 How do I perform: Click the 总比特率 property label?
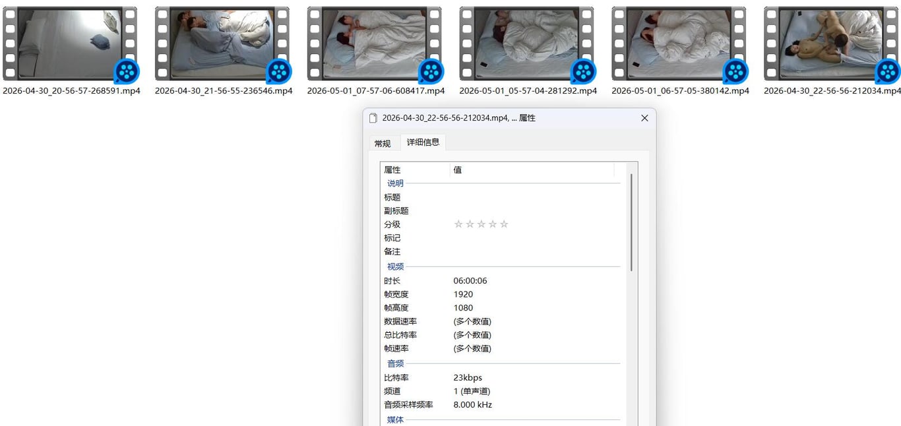click(400, 335)
